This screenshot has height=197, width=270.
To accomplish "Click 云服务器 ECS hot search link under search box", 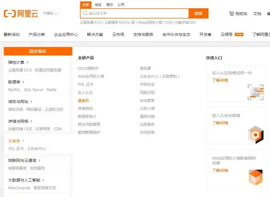I will (x=91, y=22).
